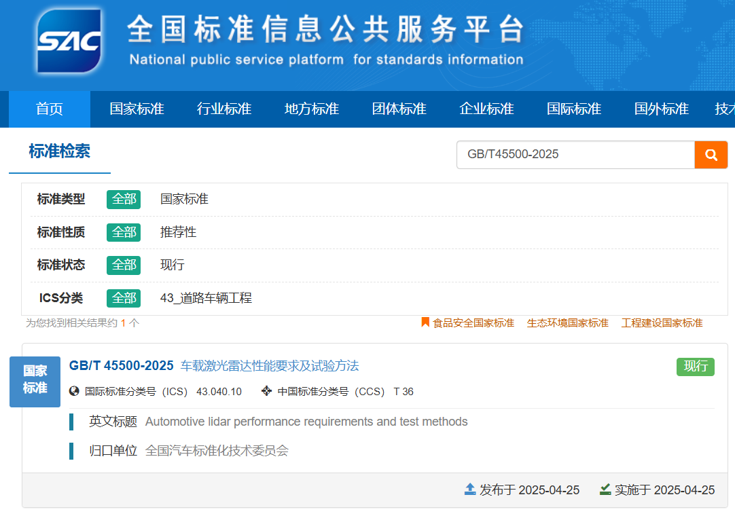Screen dimensions: 735x516
Task: Select 全部 filter under ICS分类
Action: point(123,298)
